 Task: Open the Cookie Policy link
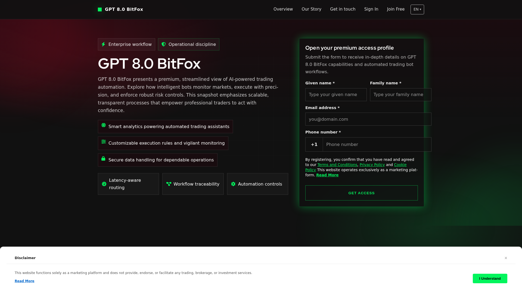coord(400,165)
